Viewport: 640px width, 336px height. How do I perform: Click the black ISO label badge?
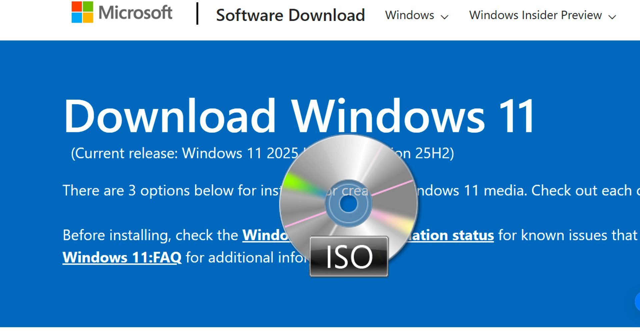[349, 257]
